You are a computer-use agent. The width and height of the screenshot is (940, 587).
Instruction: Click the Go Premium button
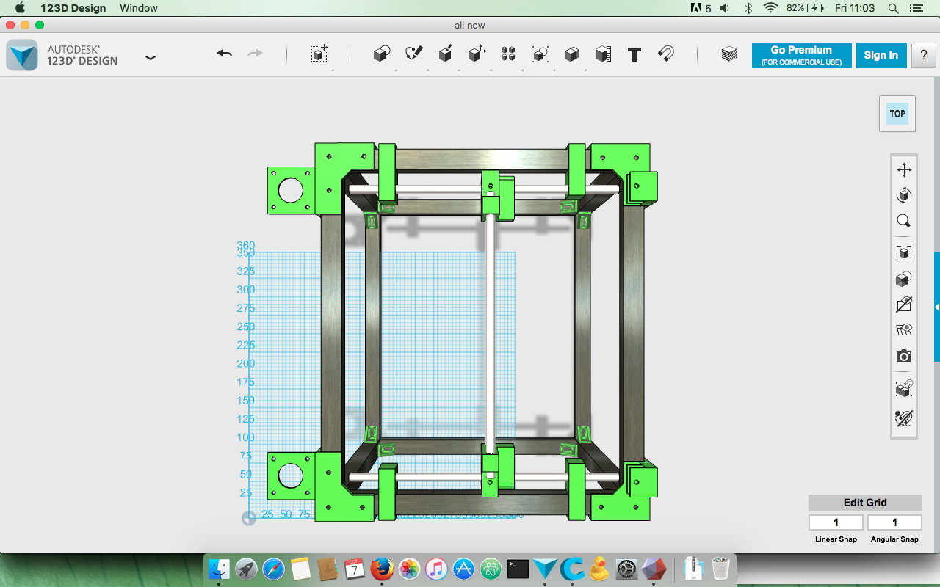[801, 55]
